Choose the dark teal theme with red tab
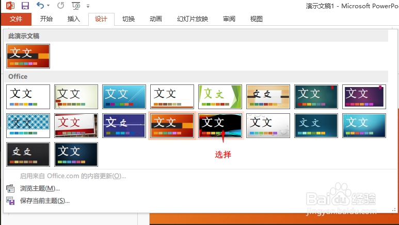The image size is (399, 225). (316, 97)
